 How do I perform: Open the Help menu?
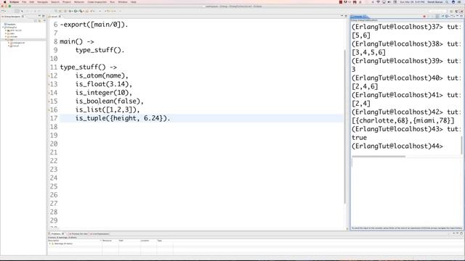point(134,1)
